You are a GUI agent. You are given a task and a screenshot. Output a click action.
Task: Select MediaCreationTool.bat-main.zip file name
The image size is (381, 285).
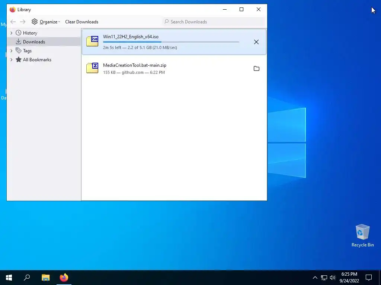click(x=135, y=65)
